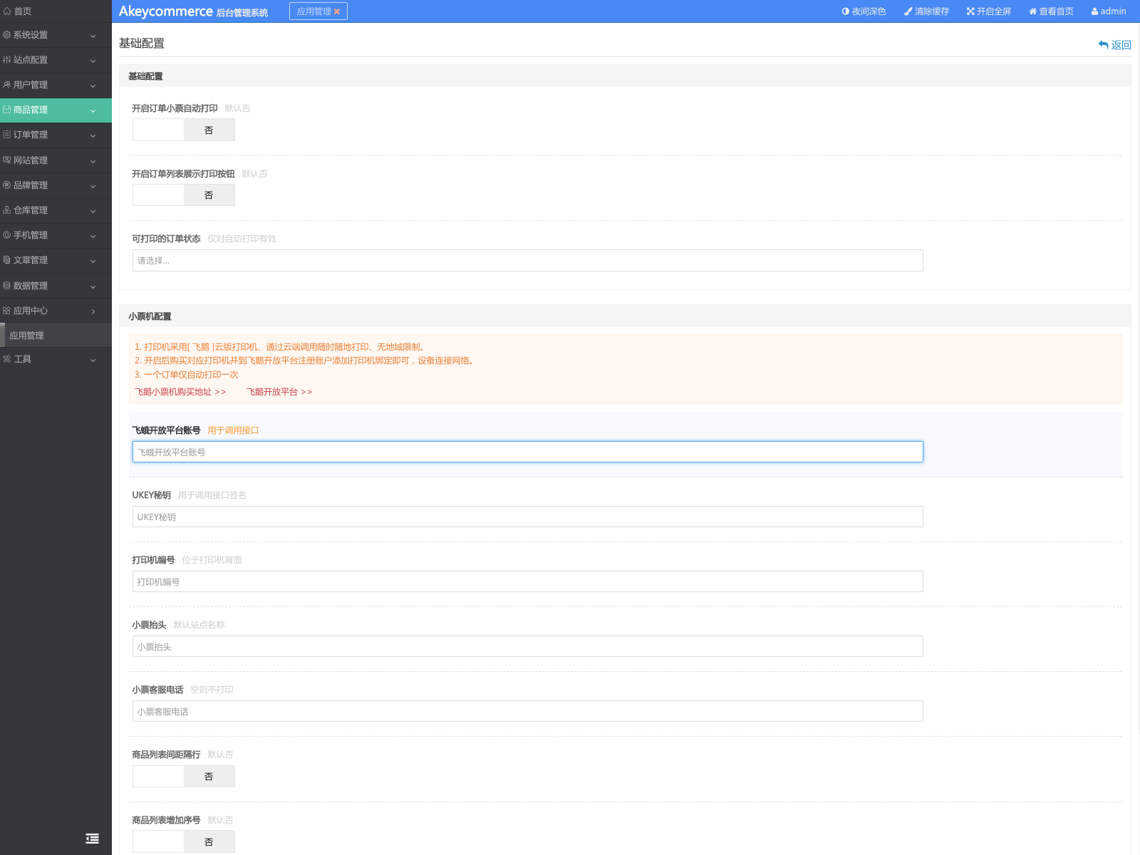This screenshot has width=1140, height=855.
Task: Open 首页 in the sidebar
Action: [56, 11]
